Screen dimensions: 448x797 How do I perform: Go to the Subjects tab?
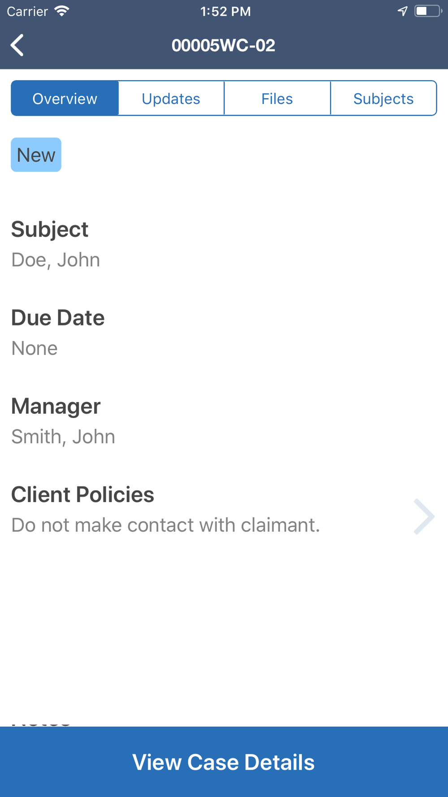pos(383,99)
